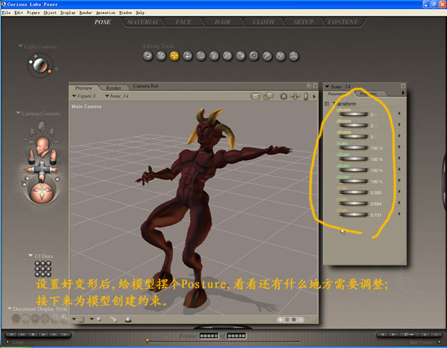The width and height of the screenshot is (447, 348).
Task: Select the Scale editing tool
Action: tap(200, 56)
